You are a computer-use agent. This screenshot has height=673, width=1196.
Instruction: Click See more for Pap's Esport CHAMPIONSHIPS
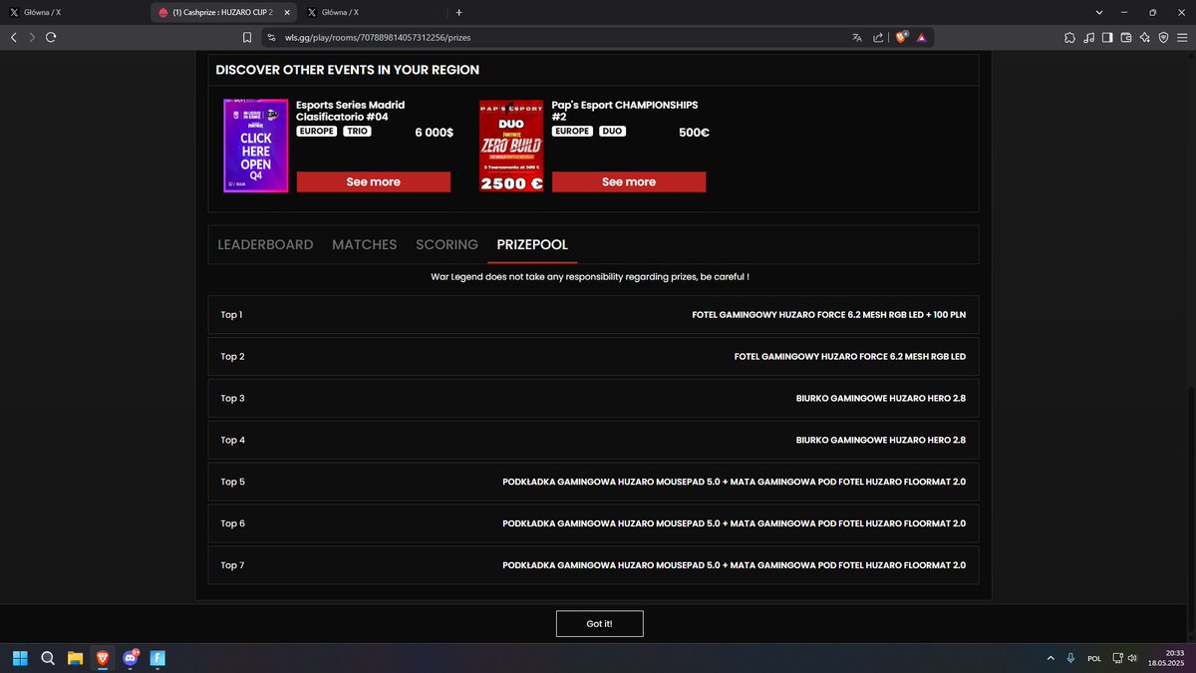(x=629, y=181)
